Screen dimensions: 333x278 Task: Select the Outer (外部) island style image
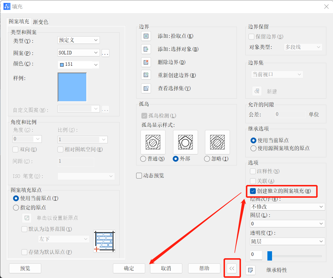[x=186, y=142]
